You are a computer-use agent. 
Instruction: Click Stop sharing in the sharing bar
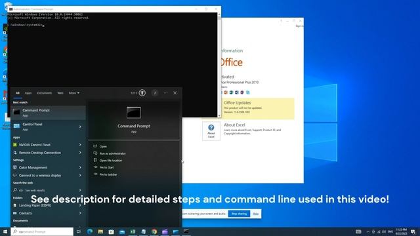point(239,214)
